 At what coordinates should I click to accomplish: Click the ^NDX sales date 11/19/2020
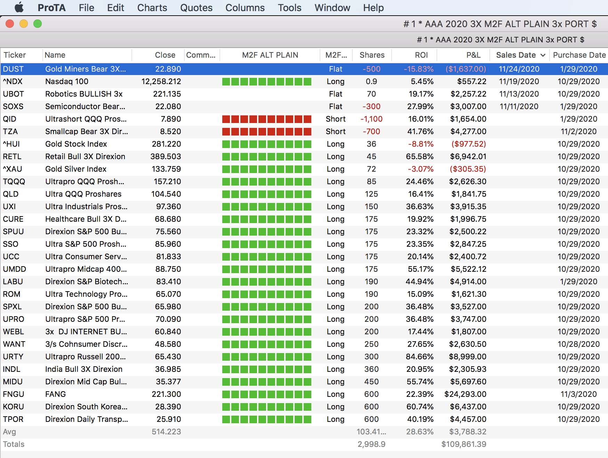[519, 81]
